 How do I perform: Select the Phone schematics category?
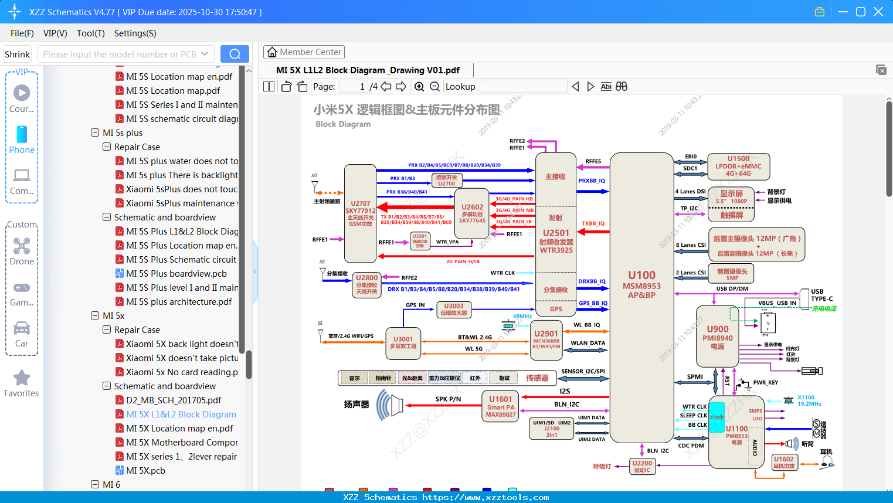click(x=21, y=141)
